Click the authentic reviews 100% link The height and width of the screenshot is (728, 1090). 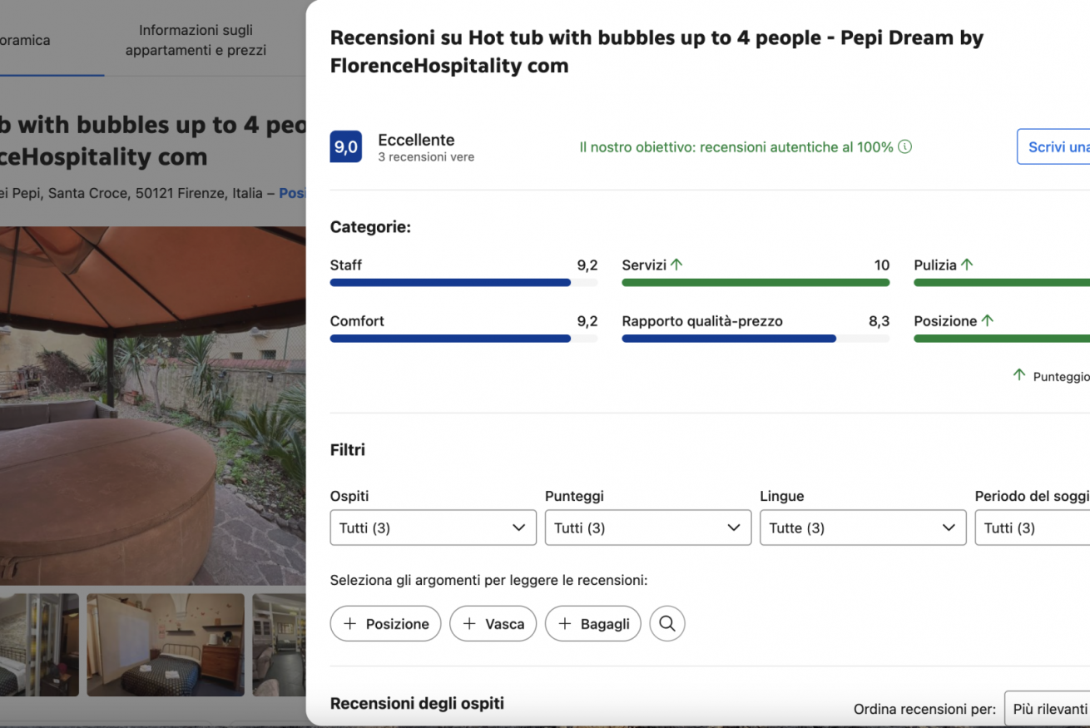click(736, 146)
